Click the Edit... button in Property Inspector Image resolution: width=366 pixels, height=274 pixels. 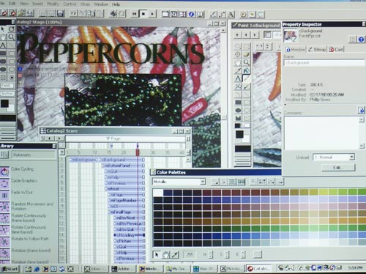click(x=338, y=168)
